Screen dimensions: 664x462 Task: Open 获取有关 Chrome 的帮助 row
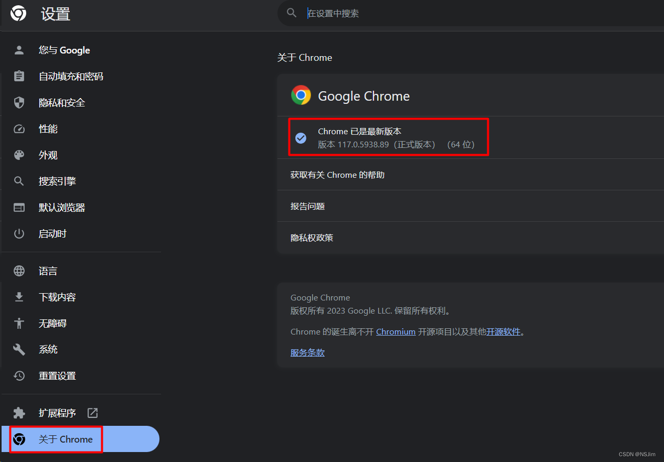470,175
